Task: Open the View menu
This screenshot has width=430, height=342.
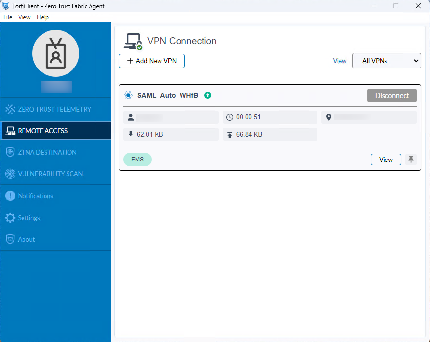Action: [24, 17]
